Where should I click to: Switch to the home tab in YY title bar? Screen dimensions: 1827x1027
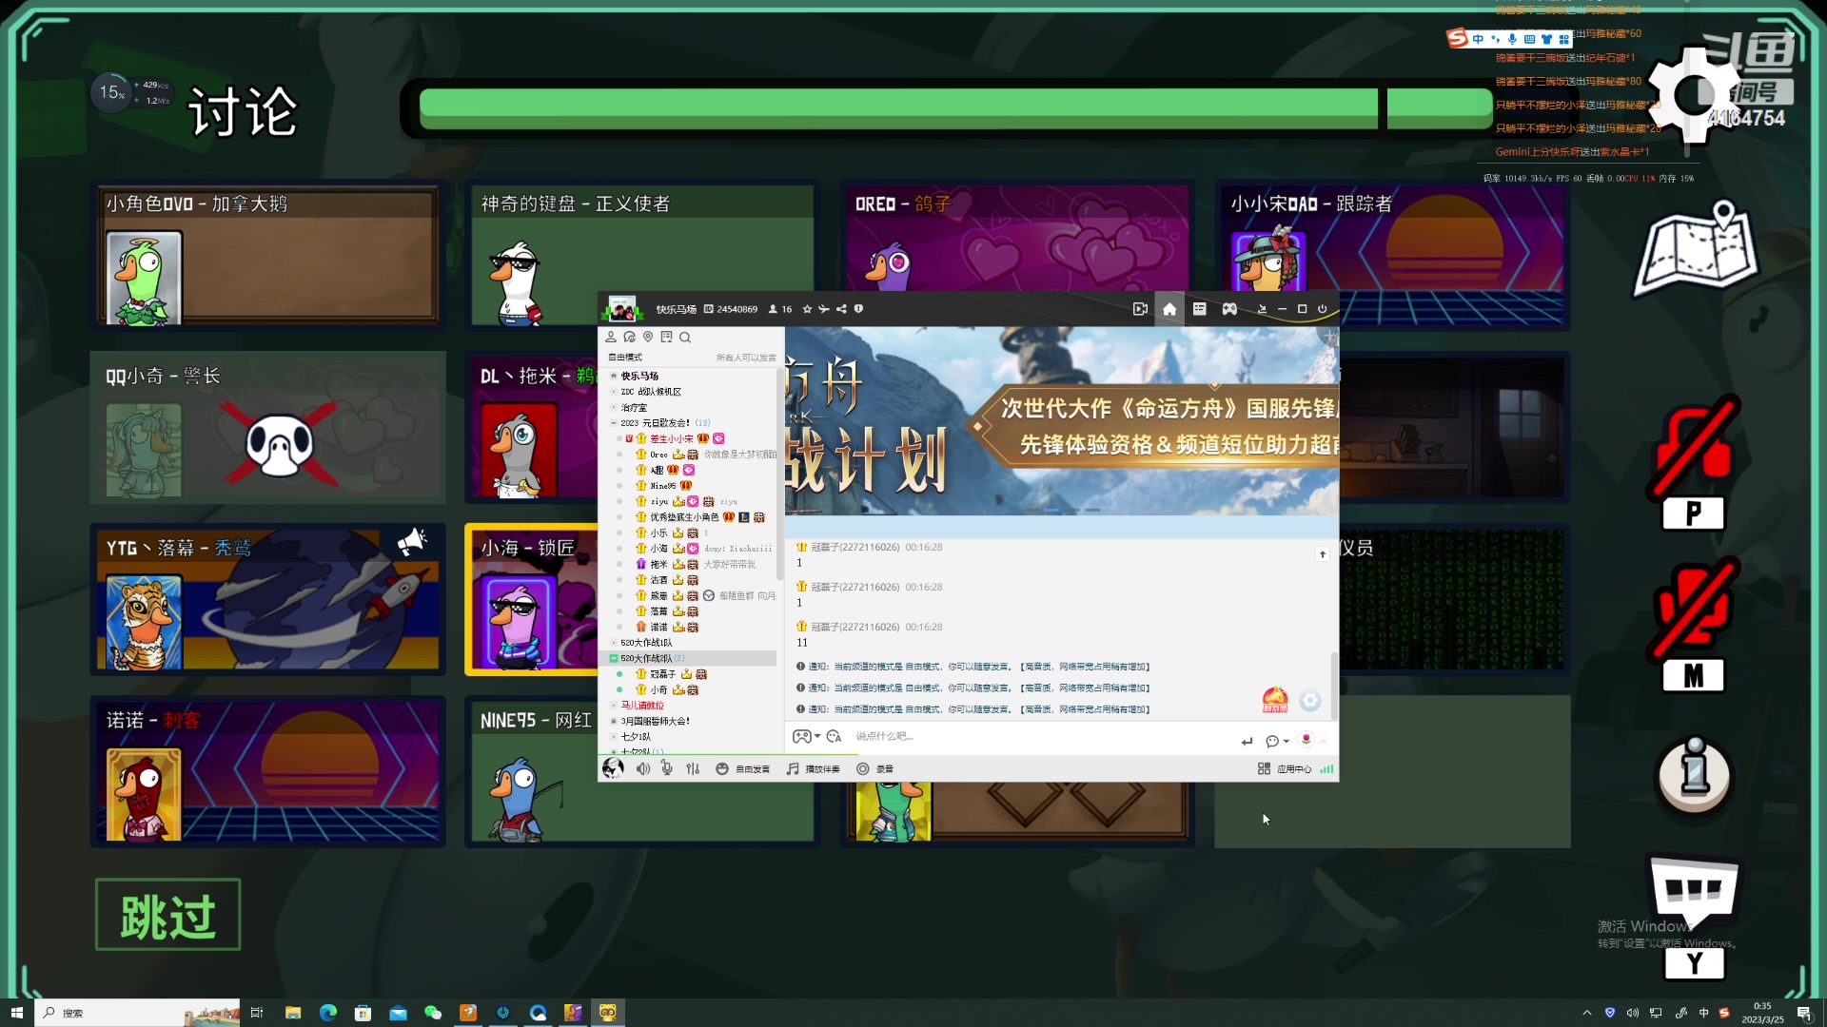coord(1169,309)
